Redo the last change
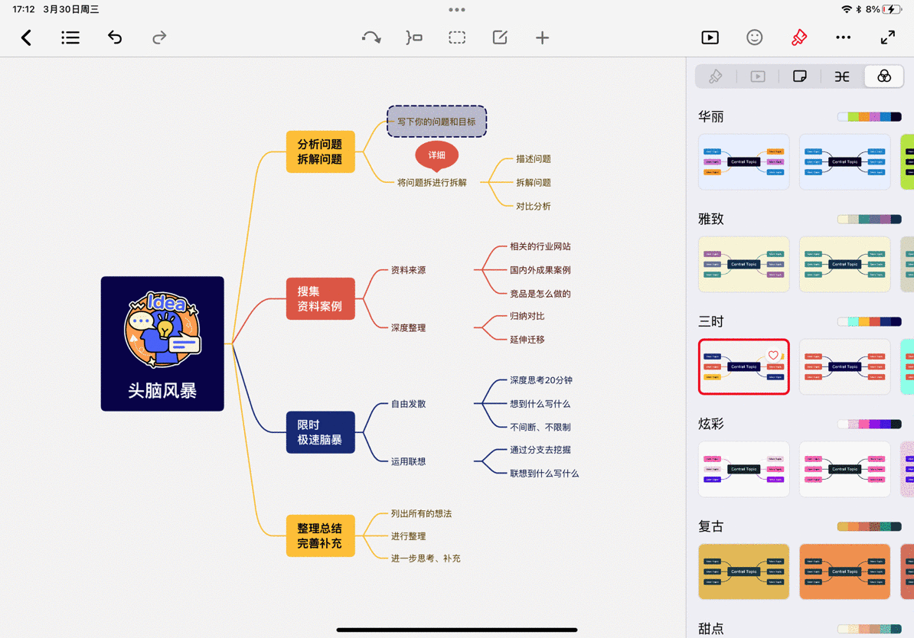 point(158,37)
